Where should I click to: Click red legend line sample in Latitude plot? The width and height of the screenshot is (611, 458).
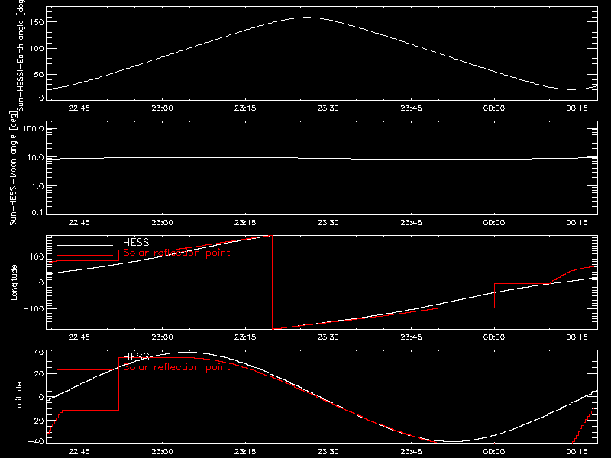click(85, 370)
